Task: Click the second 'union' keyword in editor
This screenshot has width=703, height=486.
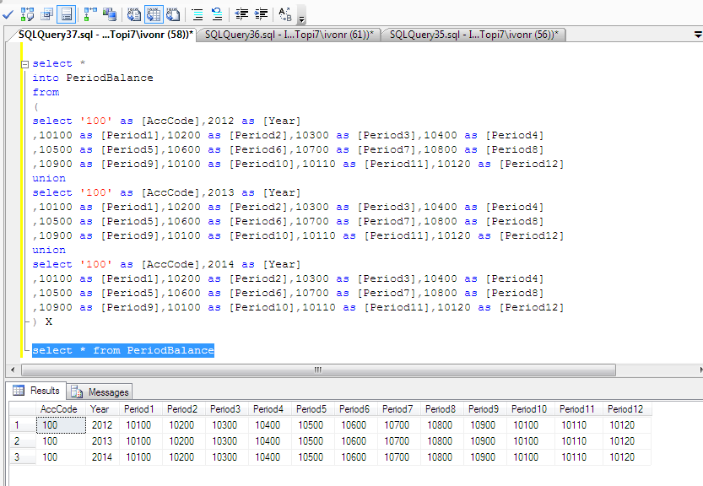Action: click(49, 251)
